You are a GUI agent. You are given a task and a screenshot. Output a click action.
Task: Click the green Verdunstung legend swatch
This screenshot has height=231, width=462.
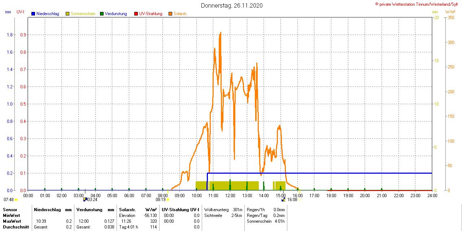102,14
